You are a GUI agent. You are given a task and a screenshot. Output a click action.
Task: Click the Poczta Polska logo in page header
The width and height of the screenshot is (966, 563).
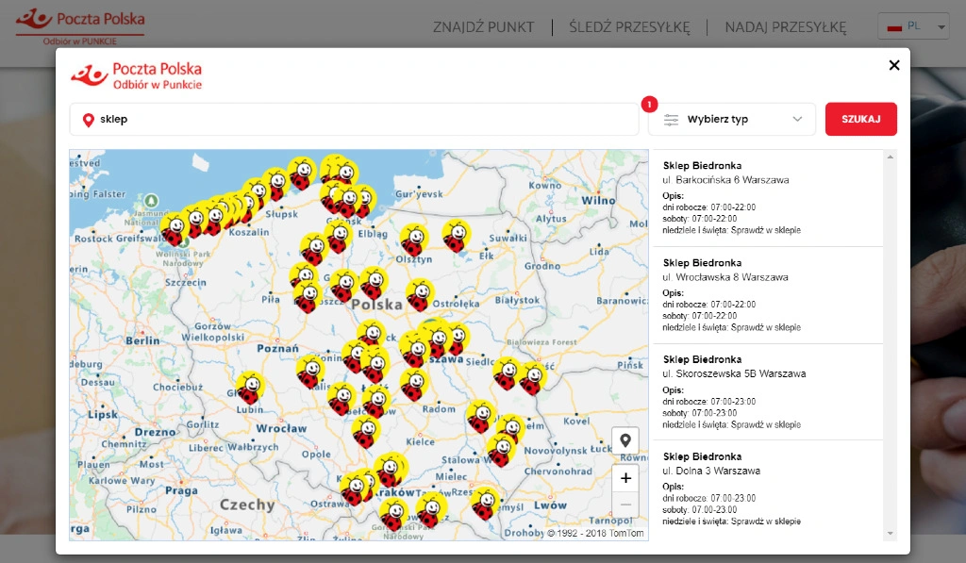tap(80, 26)
